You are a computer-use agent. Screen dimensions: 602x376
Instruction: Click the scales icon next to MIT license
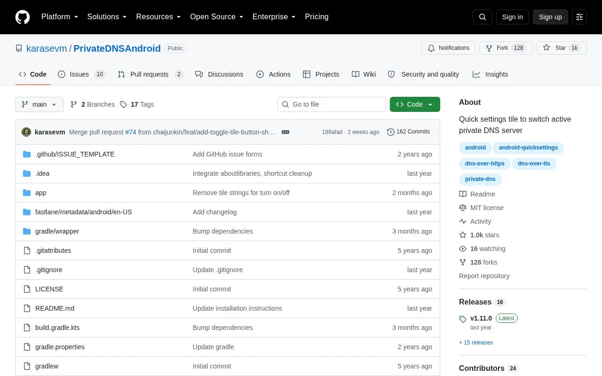click(463, 208)
